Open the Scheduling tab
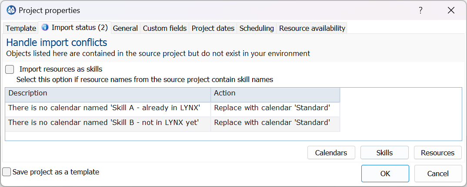This screenshot has height=187, width=467. tap(257, 28)
